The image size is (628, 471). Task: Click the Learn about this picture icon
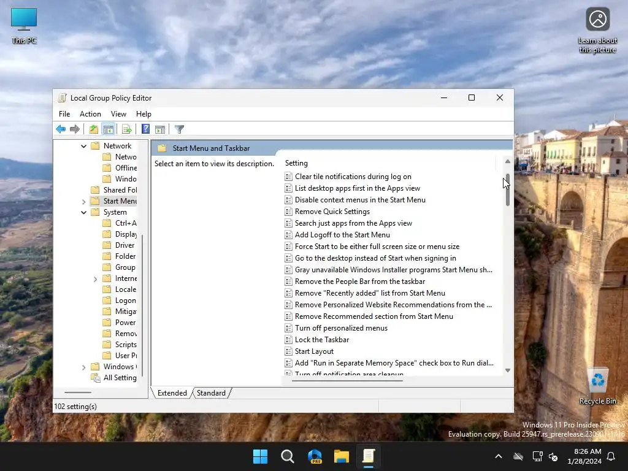[x=597, y=31]
